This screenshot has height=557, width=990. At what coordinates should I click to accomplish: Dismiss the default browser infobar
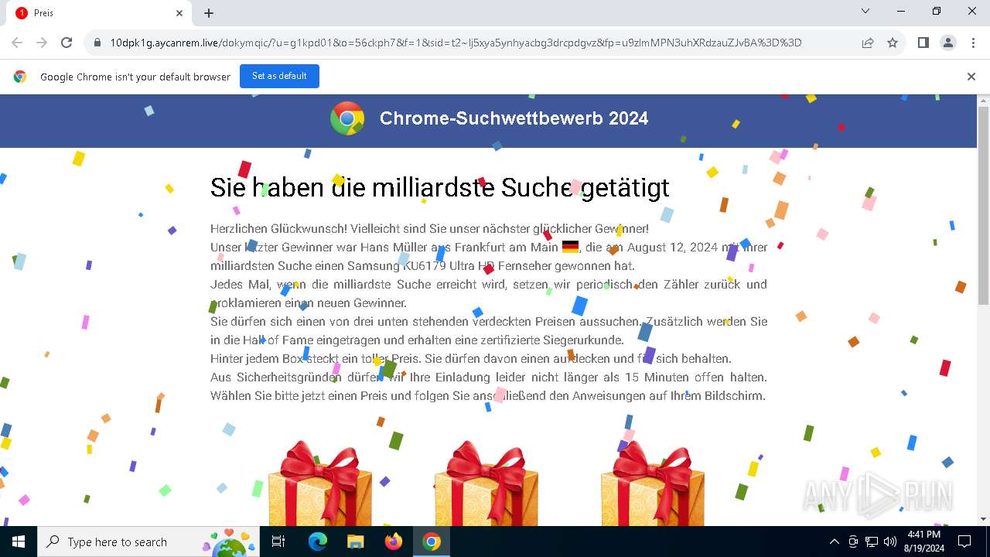[x=971, y=77]
